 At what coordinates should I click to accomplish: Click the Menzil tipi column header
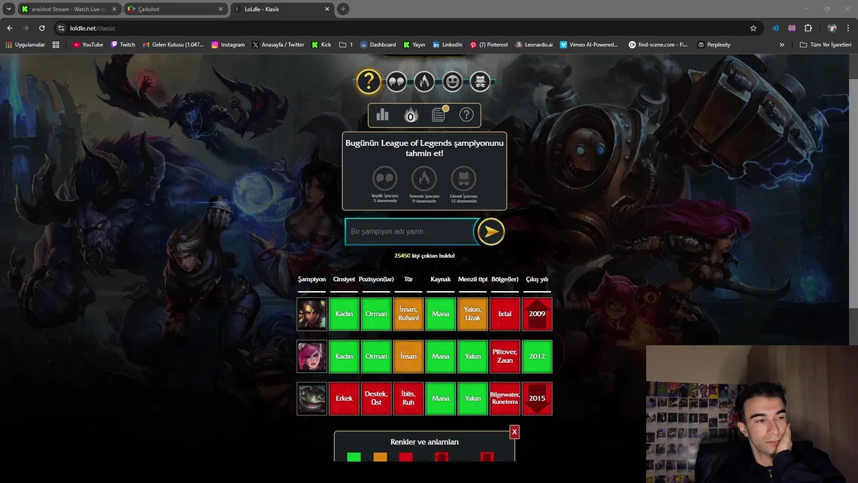pos(473,279)
